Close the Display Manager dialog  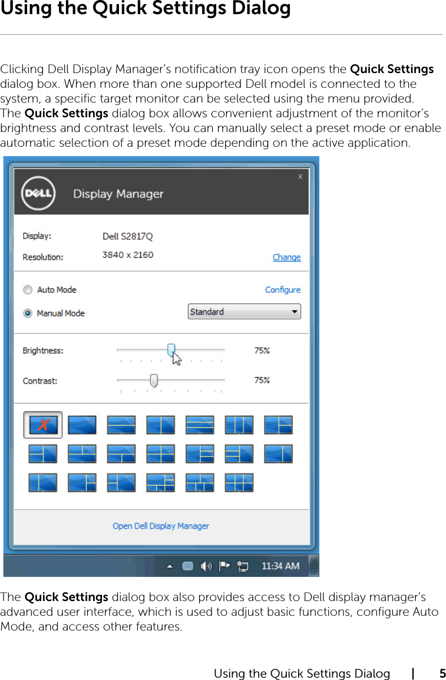[300, 177]
